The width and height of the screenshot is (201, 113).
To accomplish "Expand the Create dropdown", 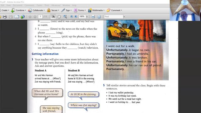I will [x=8, y=10].
